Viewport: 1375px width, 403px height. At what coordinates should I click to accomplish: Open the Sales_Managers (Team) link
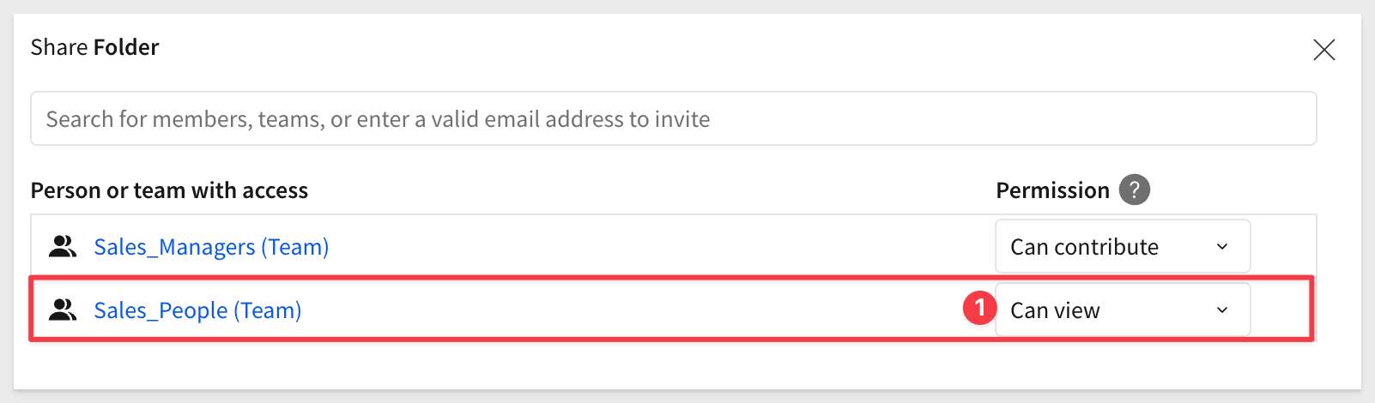click(211, 247)
